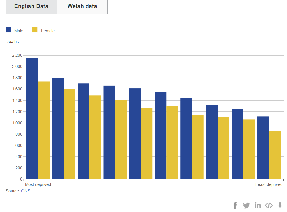
Task: Select the shortest yellow Female bar
Action: (x=275, y=155)
